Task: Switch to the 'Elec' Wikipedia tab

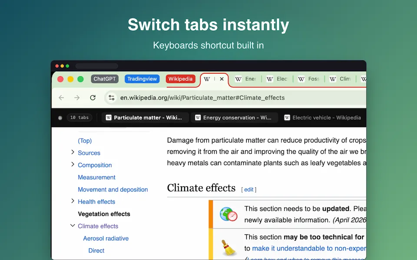Action: [x=277, y=79]
